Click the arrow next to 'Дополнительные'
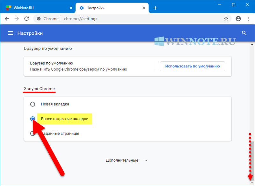Image resolution: width=255 pixels, height=186 pixels. tap(146, 160)
